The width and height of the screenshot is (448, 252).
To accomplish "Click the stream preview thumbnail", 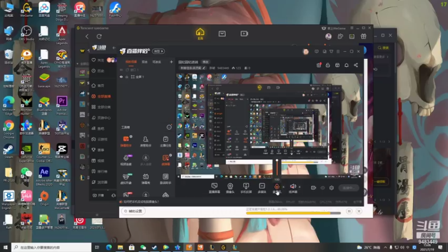I will [x=269, y=126].
